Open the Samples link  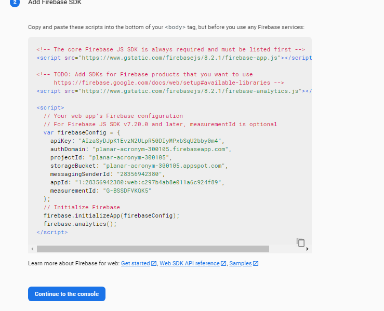point(240,264)
